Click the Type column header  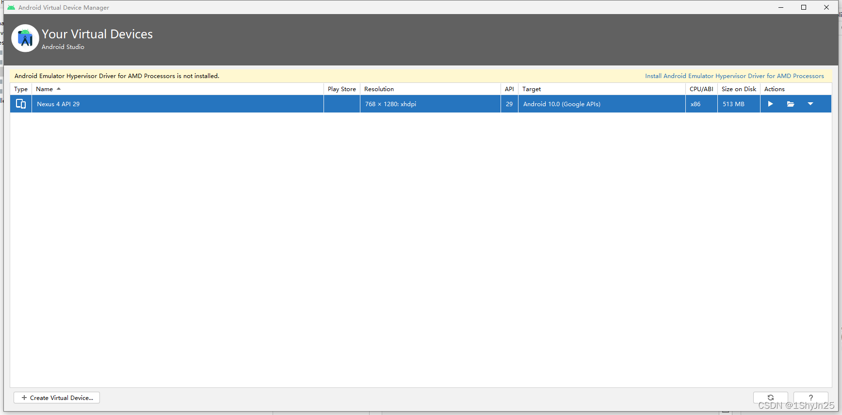pos(21,89)
